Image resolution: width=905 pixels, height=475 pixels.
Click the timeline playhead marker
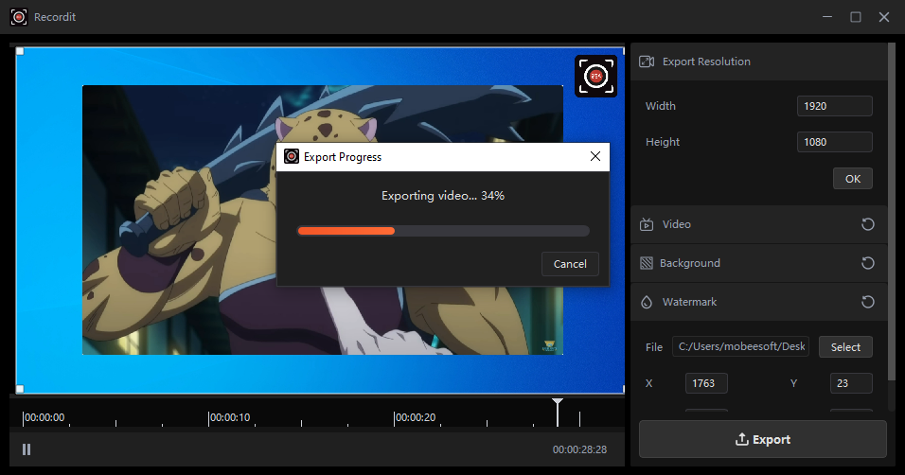558,408
